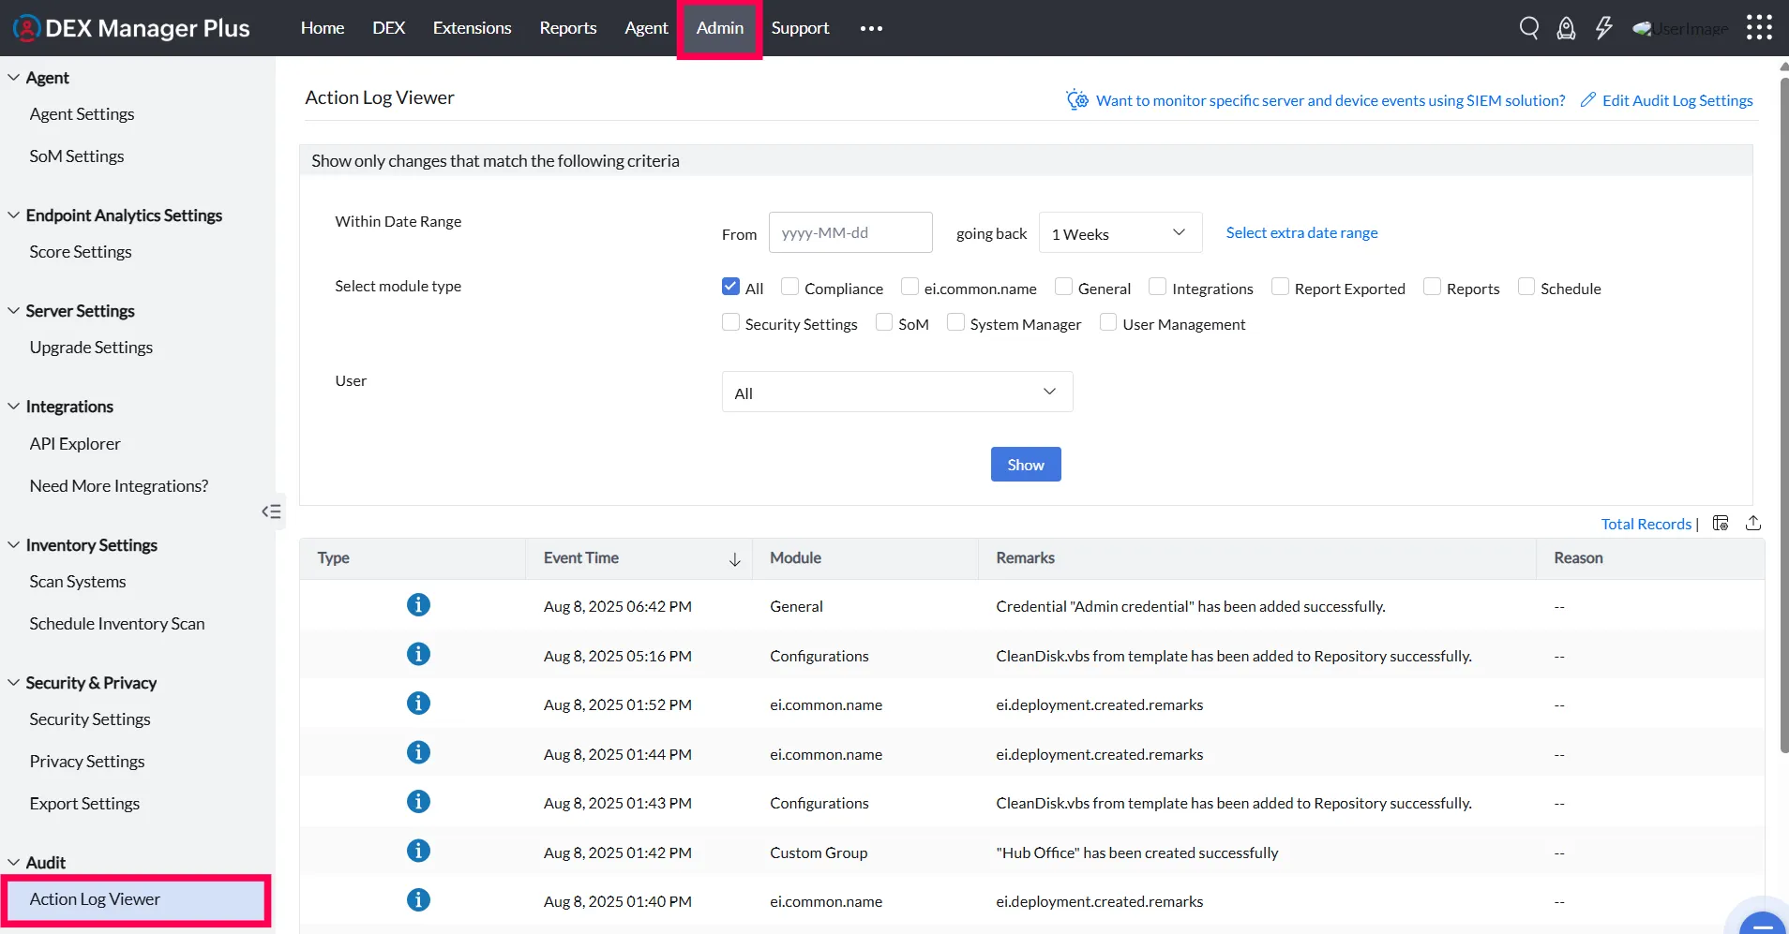Open the nine-dot apps grid icon
The image size is (1789, 934).
click(x=1759, y=28)
